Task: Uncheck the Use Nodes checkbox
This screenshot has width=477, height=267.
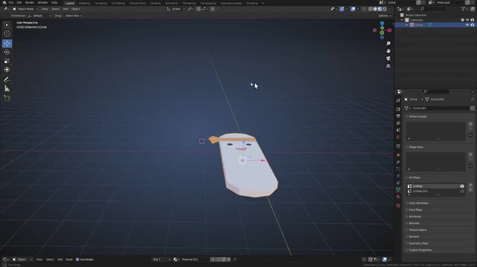Action: click(x=78, y=260)
